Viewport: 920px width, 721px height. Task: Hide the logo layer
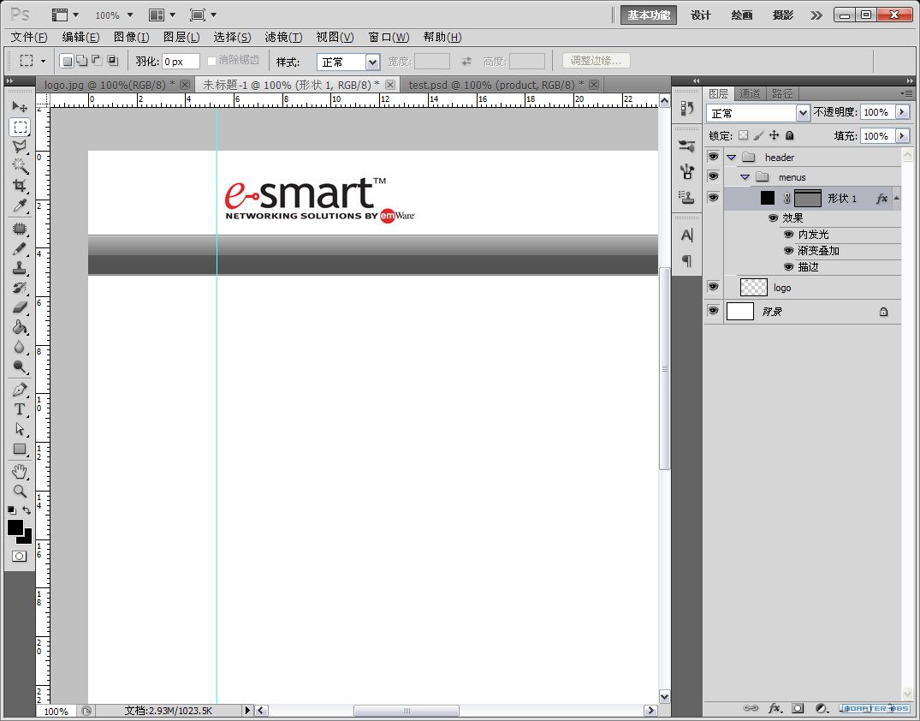[713, 287]
